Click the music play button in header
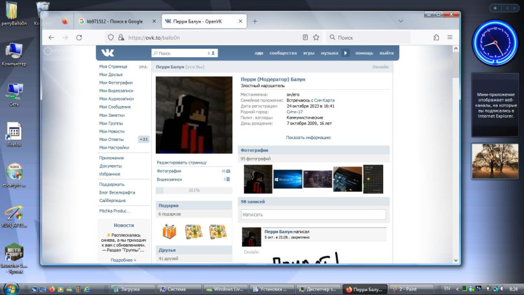Image resolution: width=524 pixels, height=295 pixels. click(x=345, y=53)
